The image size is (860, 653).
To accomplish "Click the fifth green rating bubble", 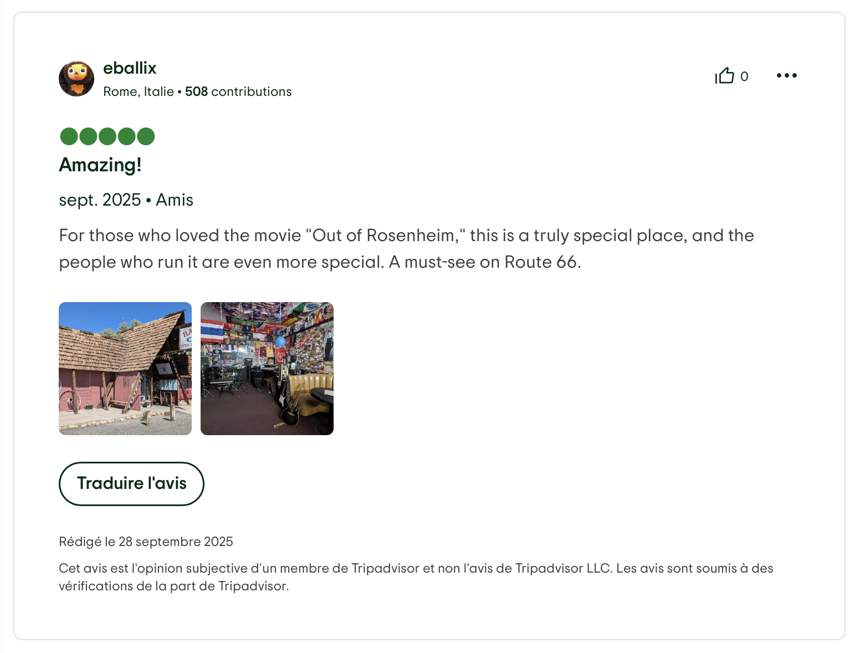I will coord(146,136).
